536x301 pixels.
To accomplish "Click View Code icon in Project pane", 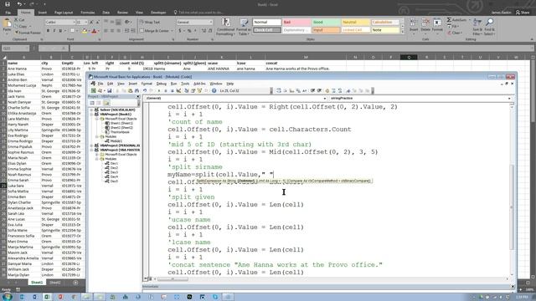I will [92, 103].
